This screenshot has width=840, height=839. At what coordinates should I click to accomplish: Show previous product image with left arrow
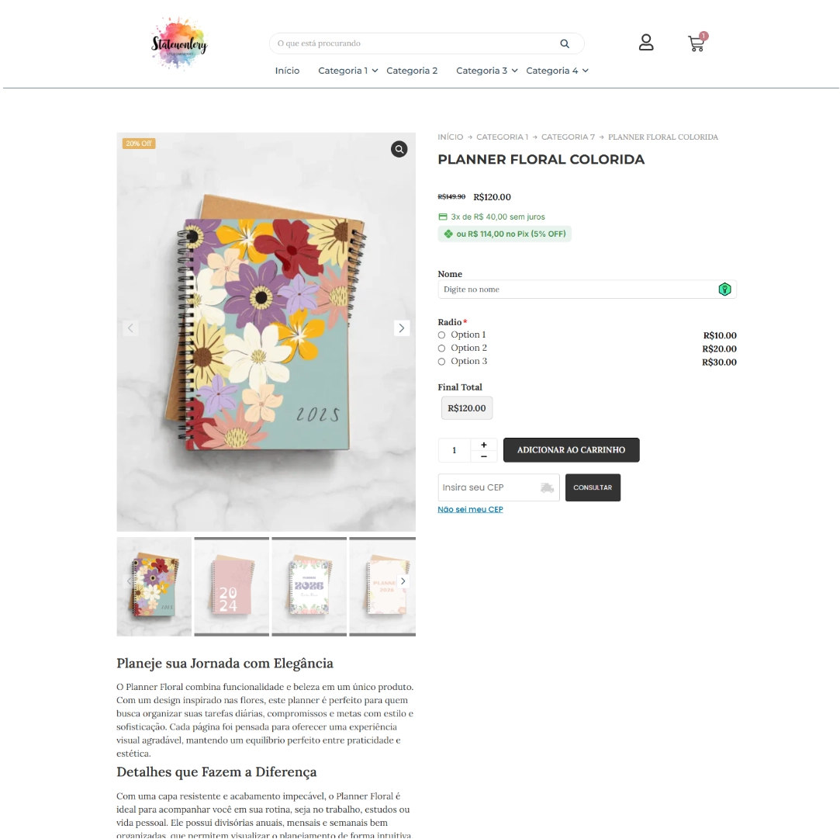[130, 328]
